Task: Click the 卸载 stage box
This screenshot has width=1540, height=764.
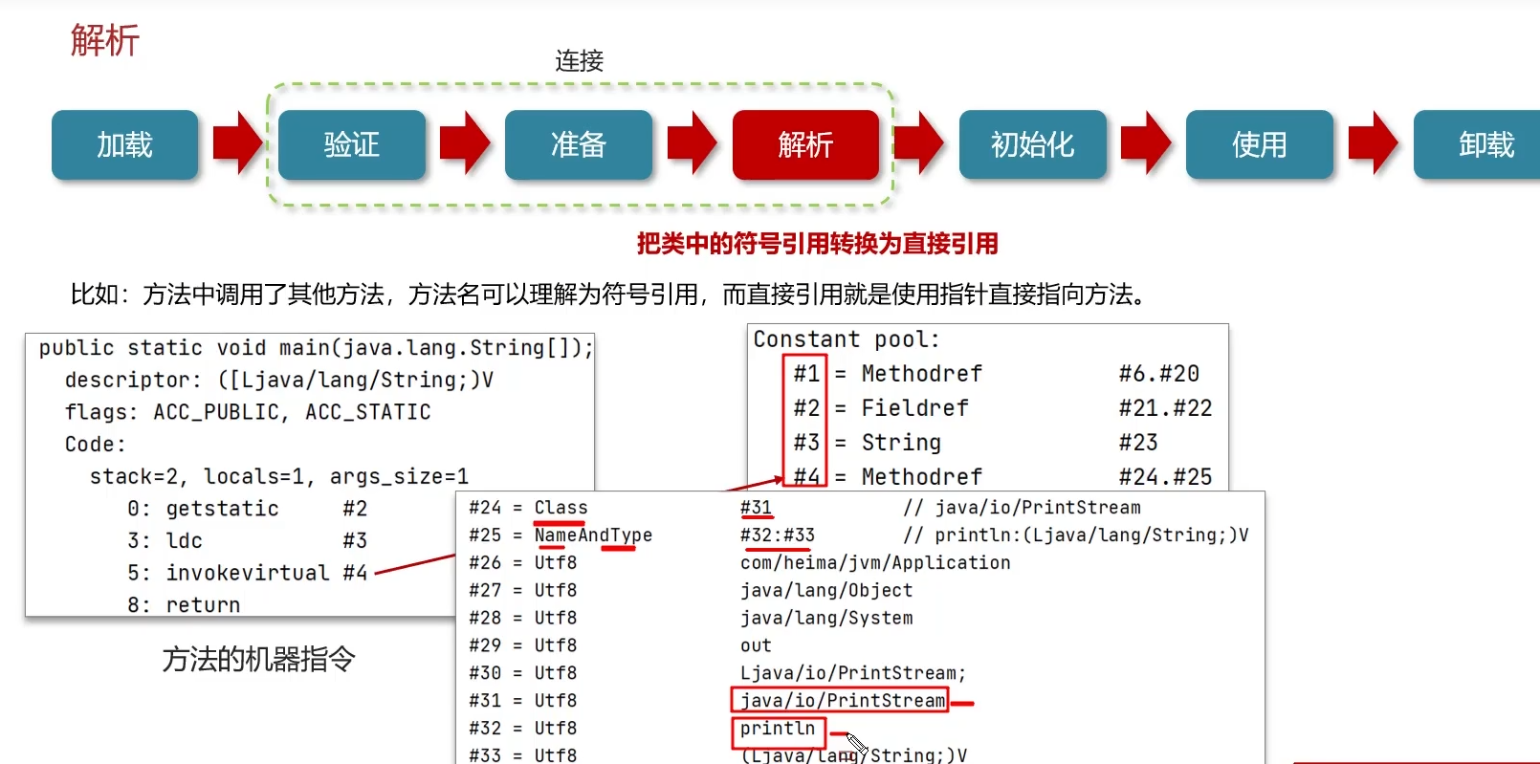Action: (x=1477, y=144)
